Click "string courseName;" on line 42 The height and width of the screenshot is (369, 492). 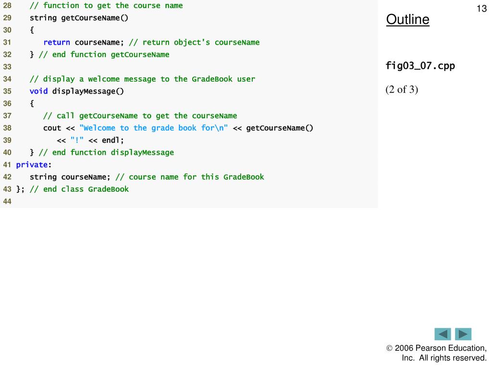click(x=70, y=177)
